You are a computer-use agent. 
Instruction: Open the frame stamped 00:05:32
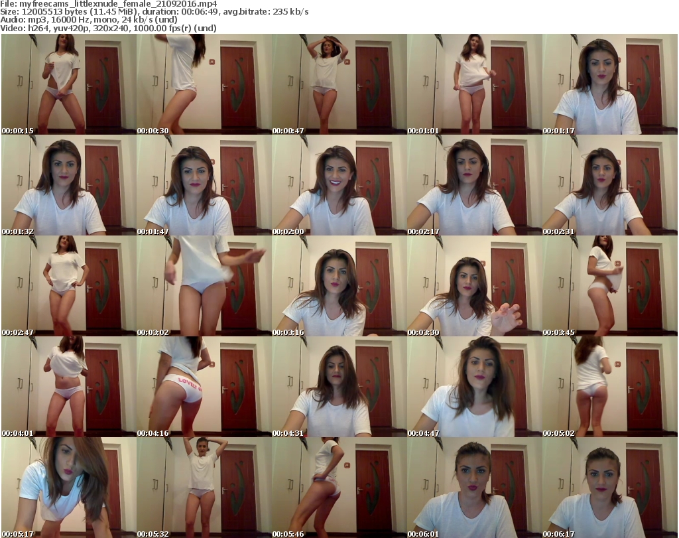tap(204, 488)
